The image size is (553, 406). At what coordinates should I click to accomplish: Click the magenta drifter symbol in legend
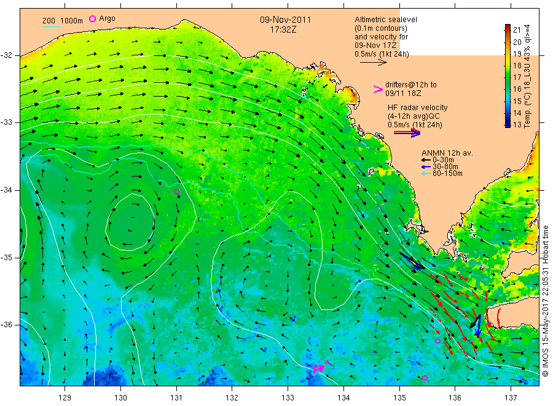[378, 89]
